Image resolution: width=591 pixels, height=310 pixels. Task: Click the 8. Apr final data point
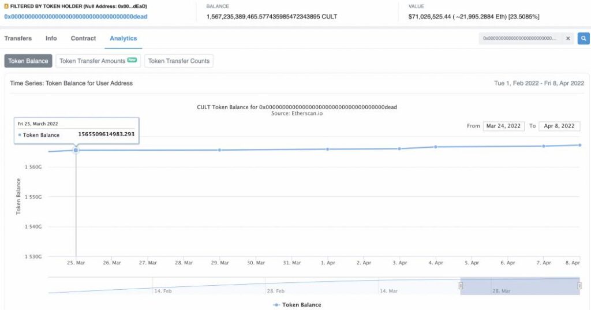click(x=579, y=145)
